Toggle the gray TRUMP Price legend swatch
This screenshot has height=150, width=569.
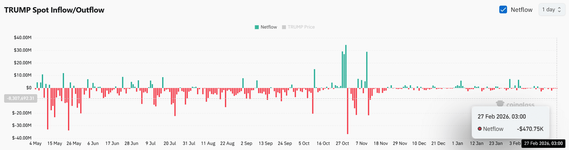pos(284,27)
